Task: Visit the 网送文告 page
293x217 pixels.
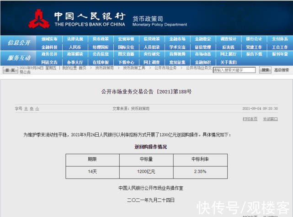Action: 49,62
